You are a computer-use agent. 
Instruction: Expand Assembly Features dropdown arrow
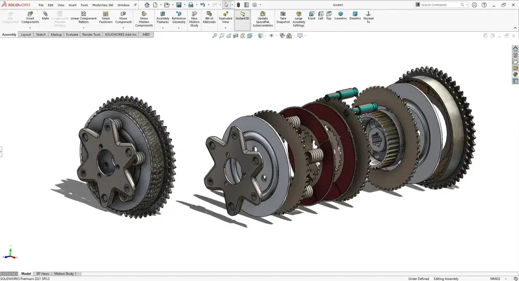(163, 28)
